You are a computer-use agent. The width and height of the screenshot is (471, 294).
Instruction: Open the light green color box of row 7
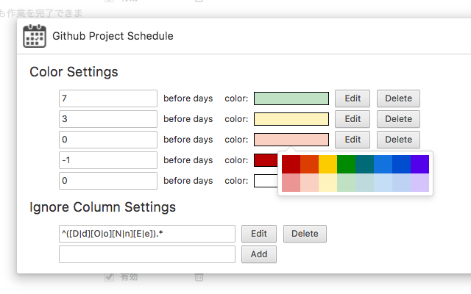(291, 98)
